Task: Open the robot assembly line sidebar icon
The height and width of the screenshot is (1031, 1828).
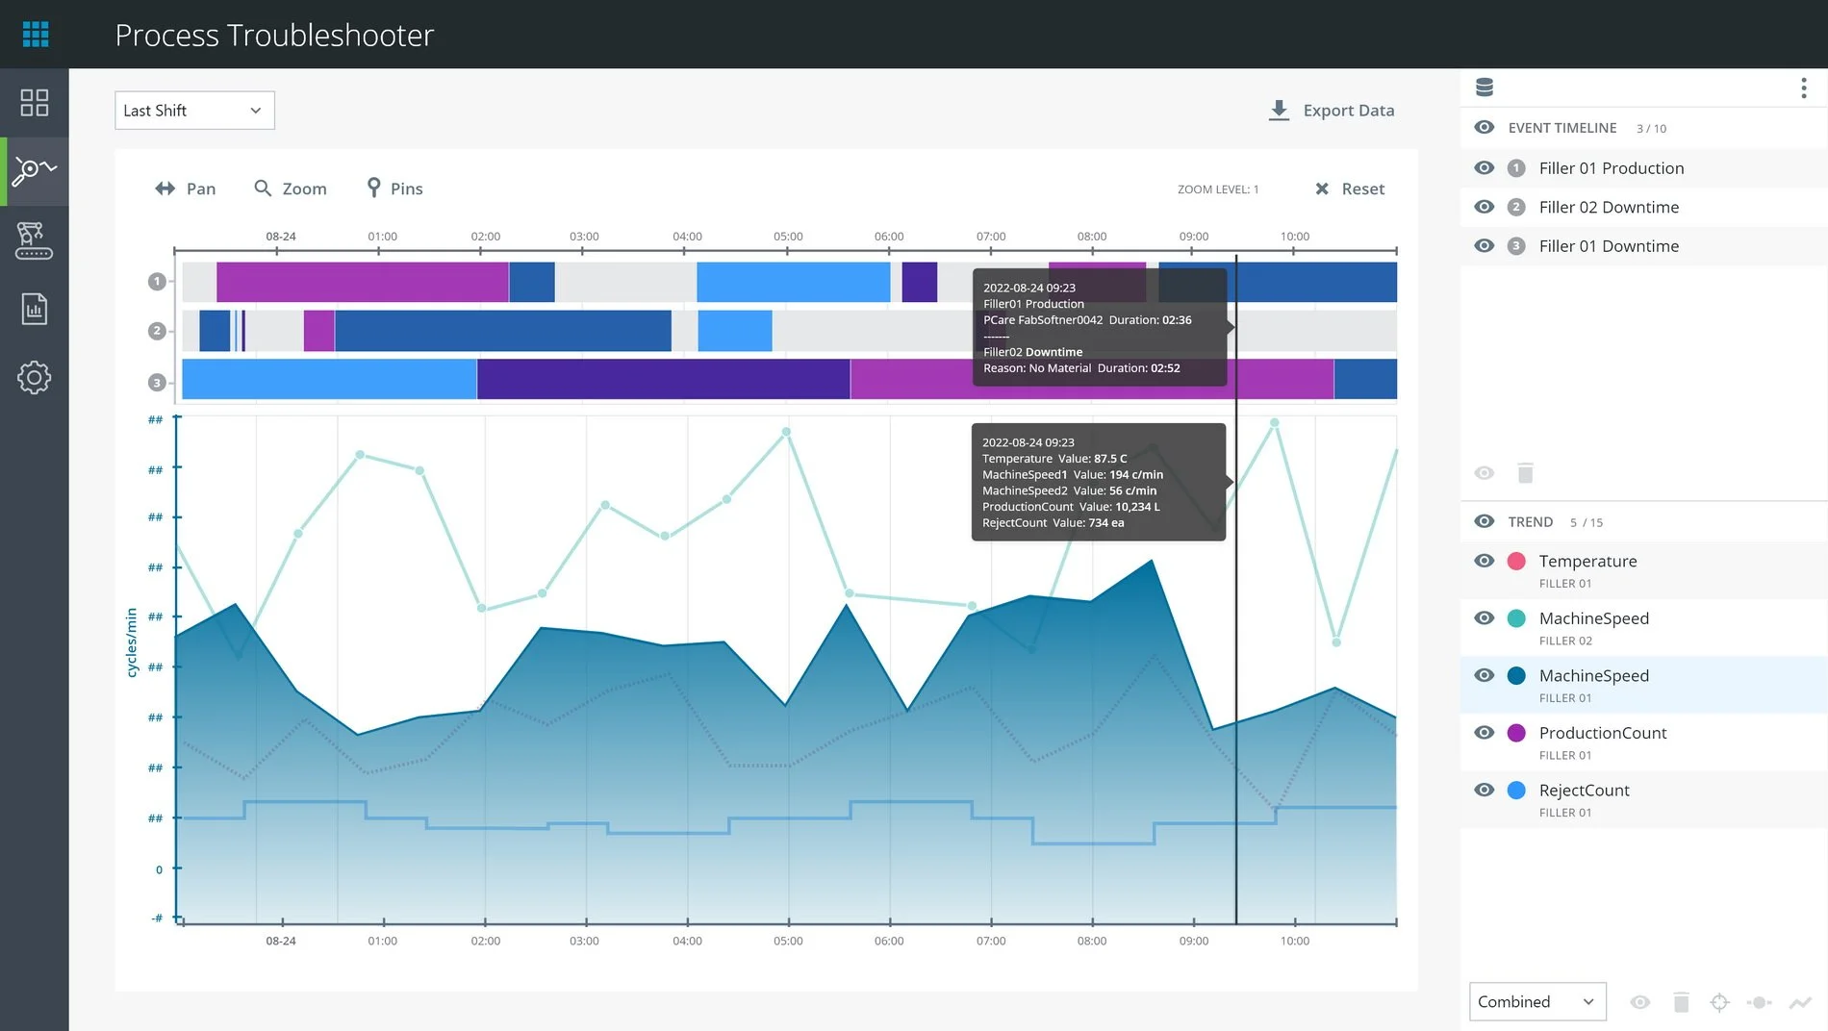Action: 35,240
